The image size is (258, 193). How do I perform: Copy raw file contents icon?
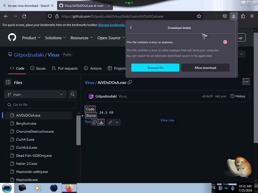(94, 122)
